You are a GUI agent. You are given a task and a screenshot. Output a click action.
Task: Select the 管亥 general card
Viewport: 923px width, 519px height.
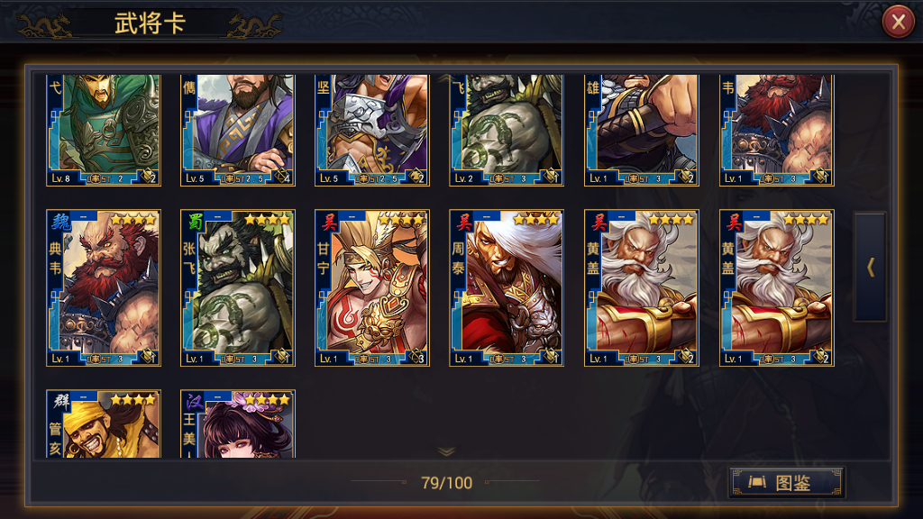pos(103,423)
